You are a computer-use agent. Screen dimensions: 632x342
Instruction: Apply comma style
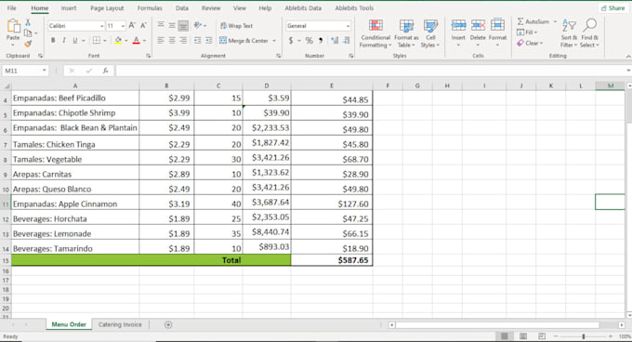321,40
